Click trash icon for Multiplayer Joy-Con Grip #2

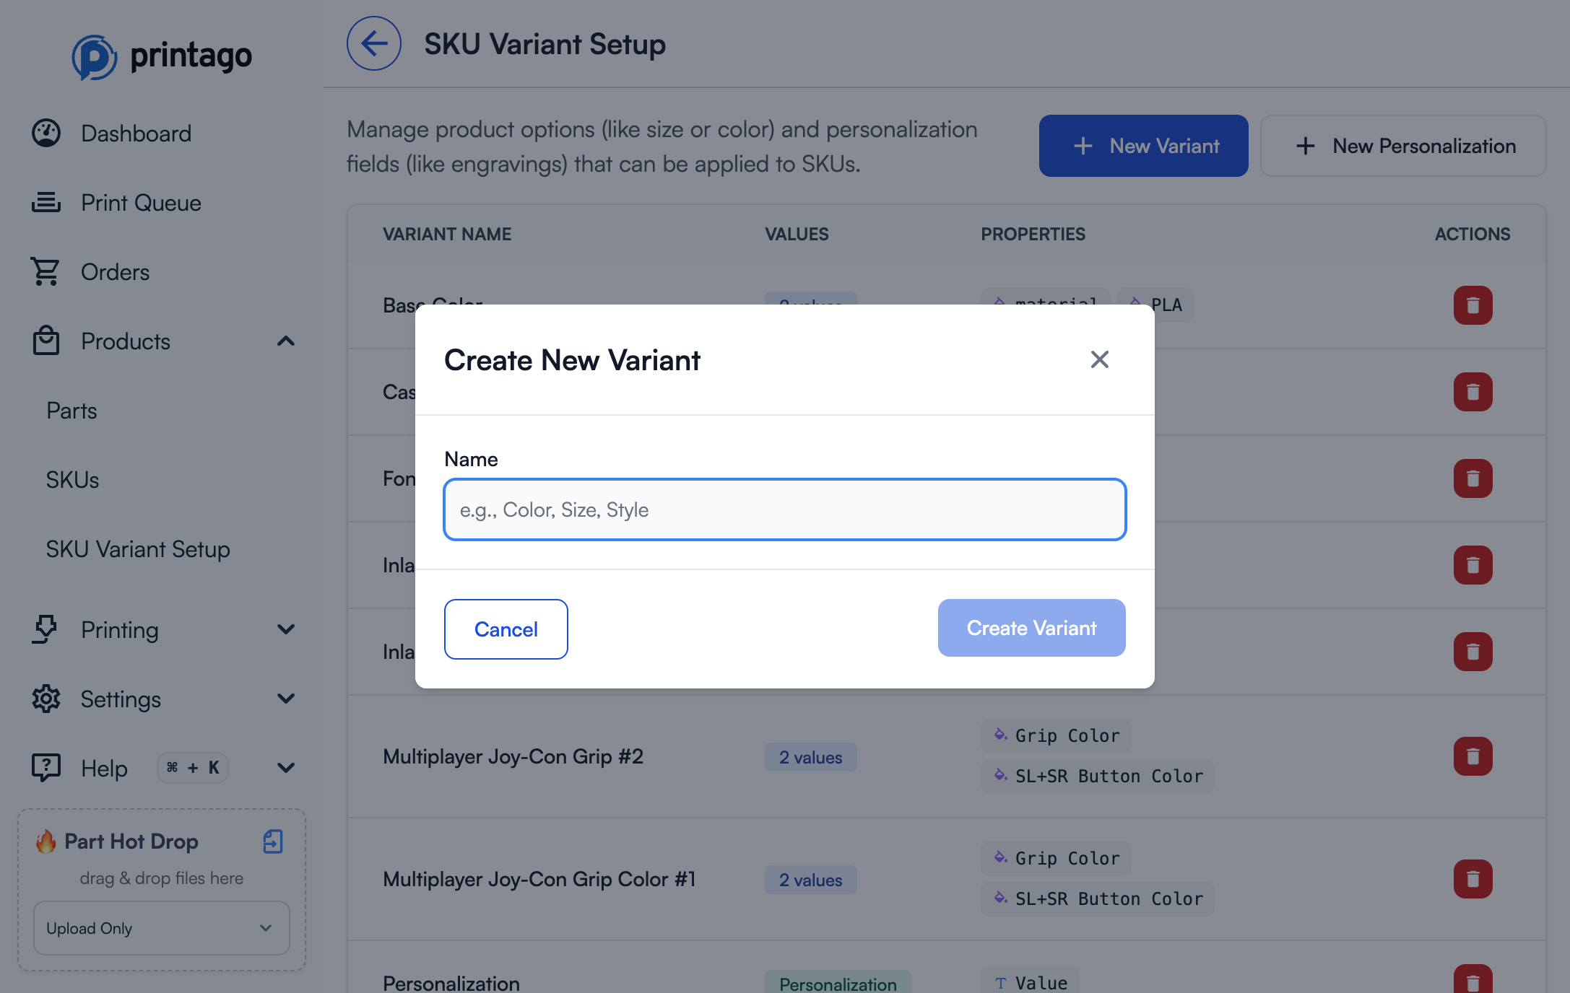click(1473, 756)
